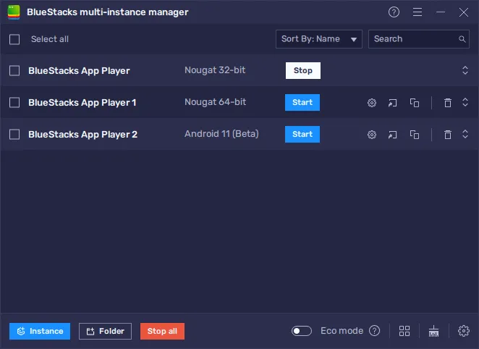Tick checkbox for BlueStacks App Player 1
Screen dimensions: 479x349
click(x=14, y=103)
